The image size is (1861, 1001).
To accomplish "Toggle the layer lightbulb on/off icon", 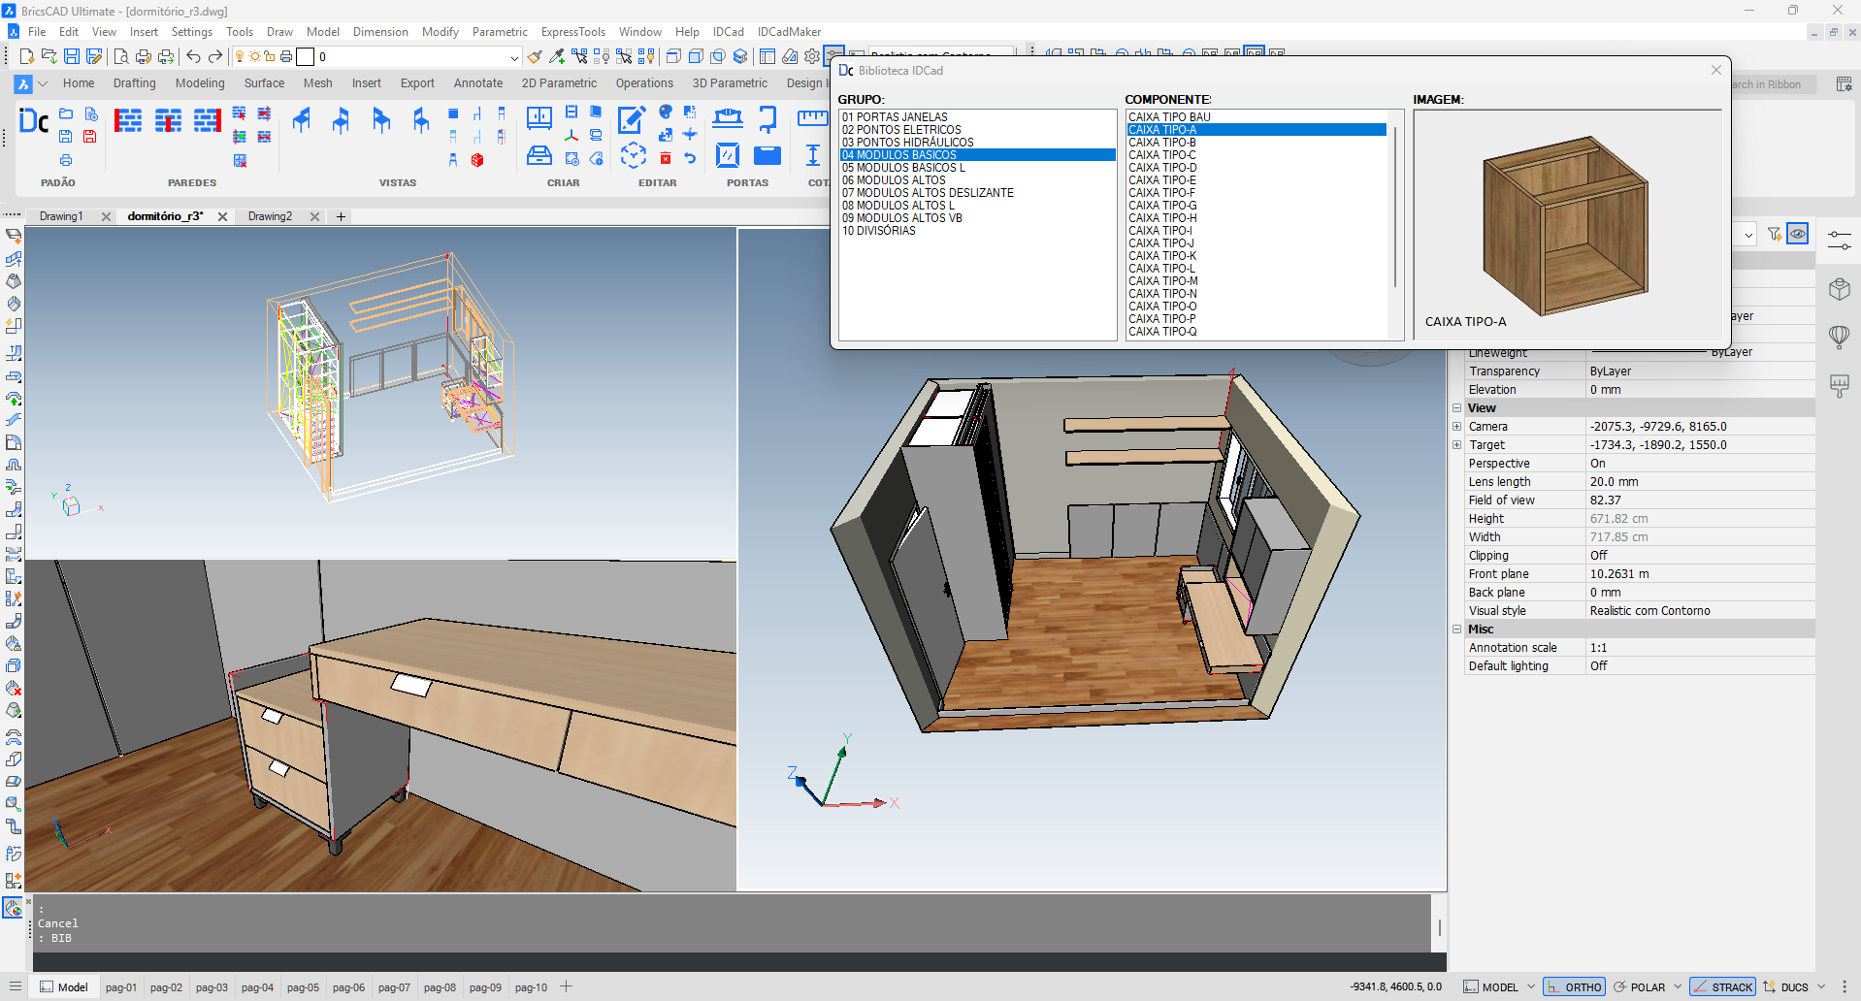I will coord(240,56).
